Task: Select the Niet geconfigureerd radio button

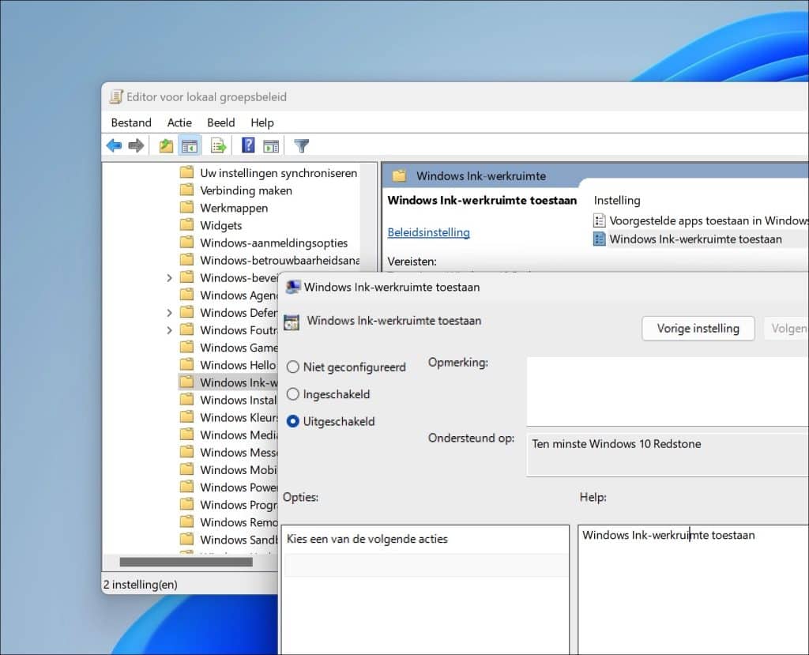Action: (x=293, y=367)
